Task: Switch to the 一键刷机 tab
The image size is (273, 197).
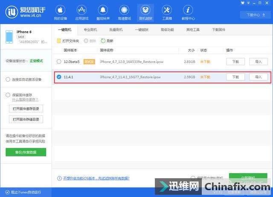Action: [x=64, y=29]
